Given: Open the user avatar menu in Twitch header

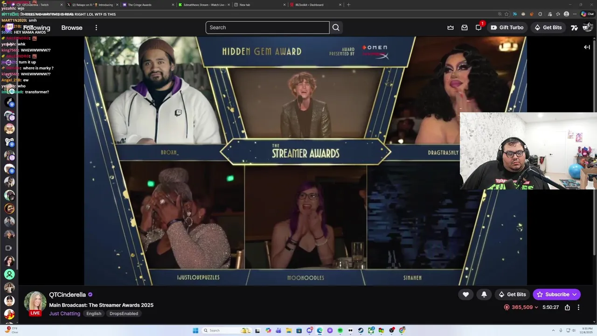Looking at the screenshot, I should pyautogui.click(x=588, y=28).
